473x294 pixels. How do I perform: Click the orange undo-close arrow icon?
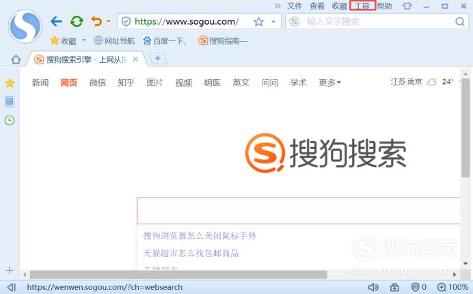(x=96, y=21)
